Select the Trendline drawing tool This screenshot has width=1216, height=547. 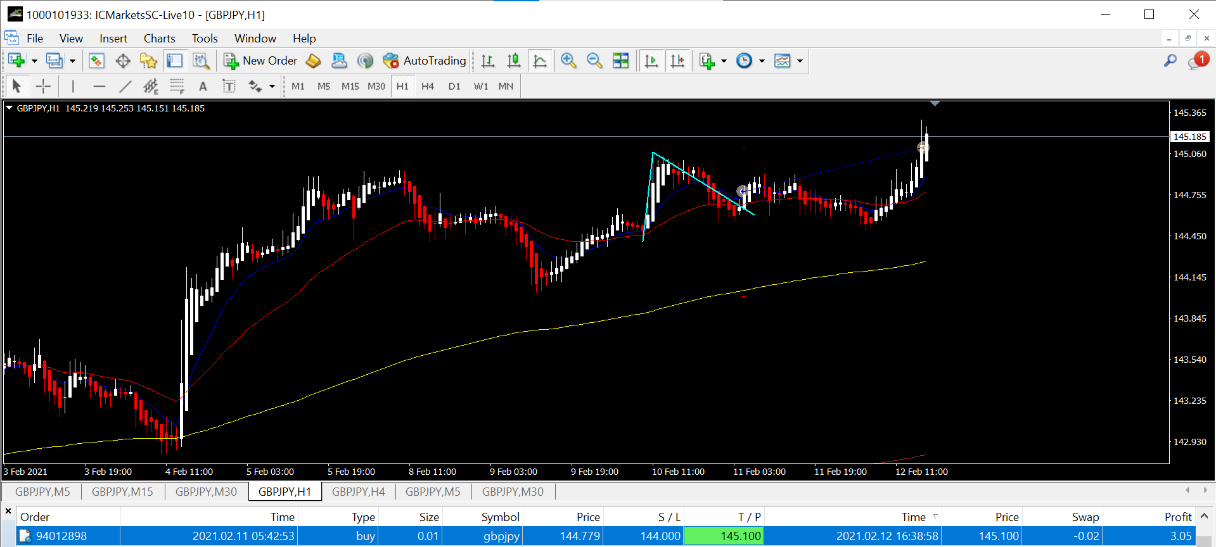tap(125, 86)
